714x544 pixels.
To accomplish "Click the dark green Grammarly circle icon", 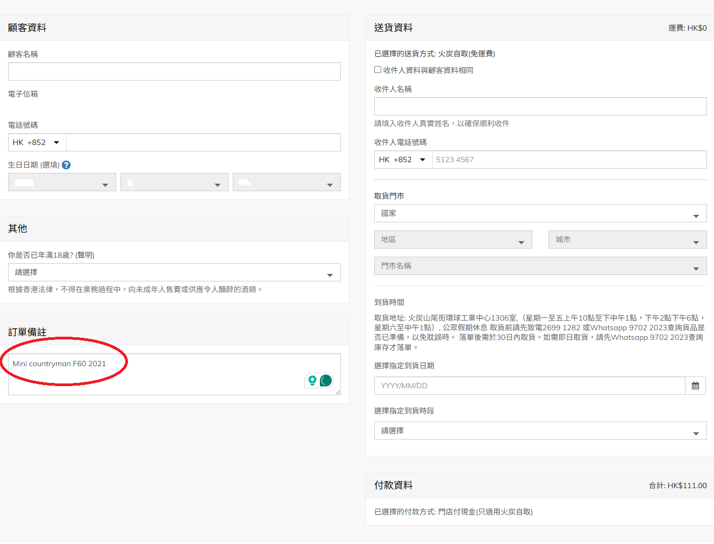I will 326,381.
